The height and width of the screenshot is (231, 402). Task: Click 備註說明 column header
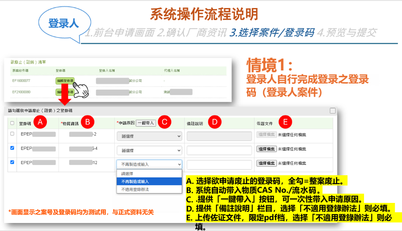(195, 124)
